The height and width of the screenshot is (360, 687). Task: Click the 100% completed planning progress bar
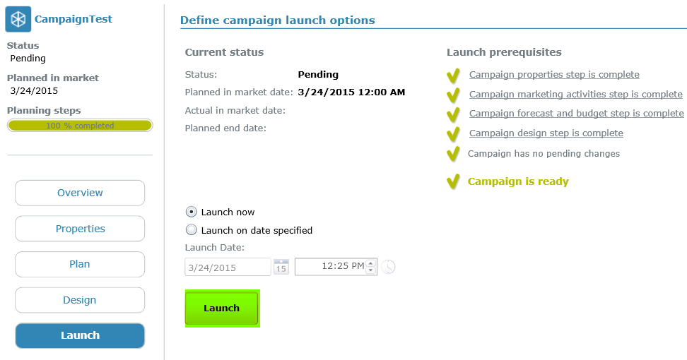(80, 126)
